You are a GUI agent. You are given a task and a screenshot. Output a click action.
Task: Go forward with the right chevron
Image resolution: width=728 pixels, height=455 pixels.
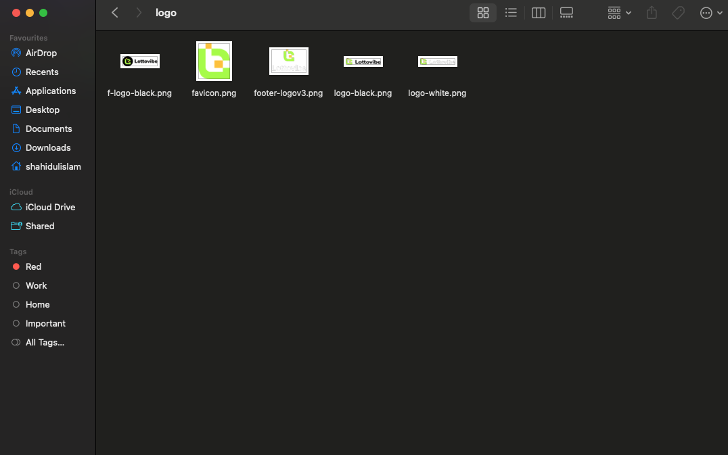tap(138, 13)
